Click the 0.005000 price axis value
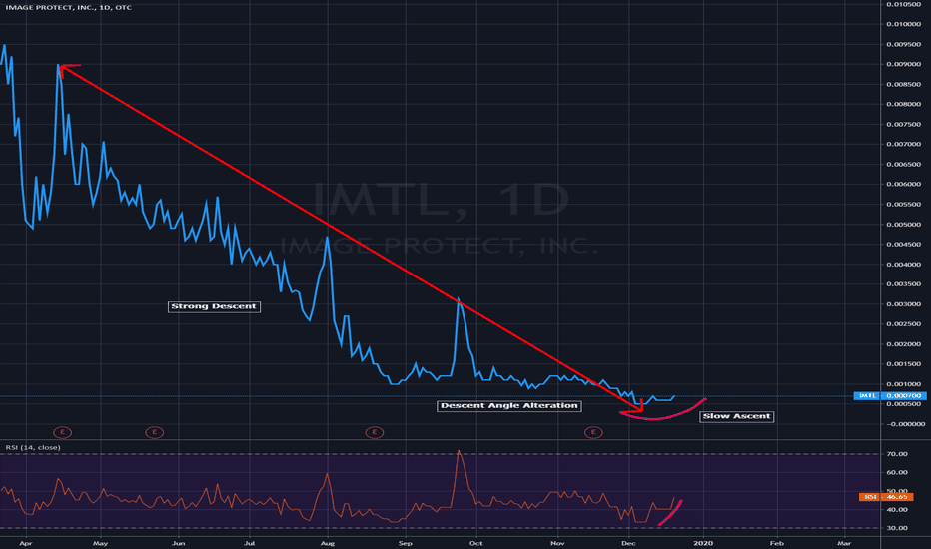Image resolution: width=931 pixels, height=549 pixels. click(x=904, y=225)
